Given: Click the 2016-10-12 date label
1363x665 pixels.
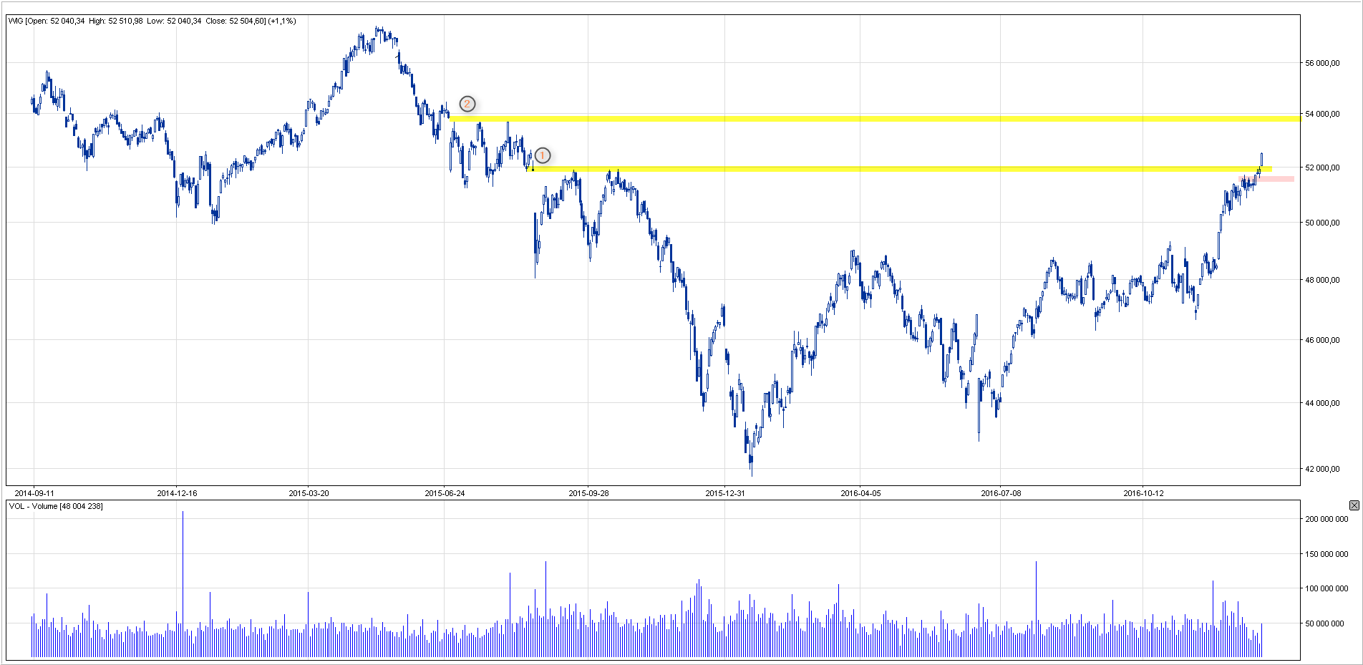Looking at the screenshot, I should pos(1143,493).
